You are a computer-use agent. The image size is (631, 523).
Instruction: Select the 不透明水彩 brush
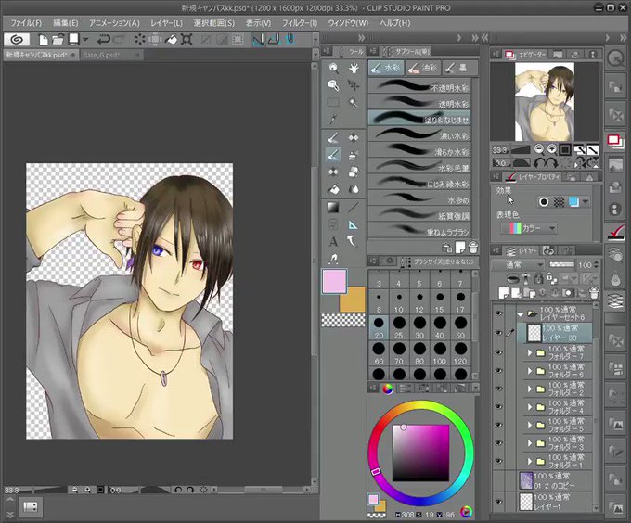click(x=419, y=86)
